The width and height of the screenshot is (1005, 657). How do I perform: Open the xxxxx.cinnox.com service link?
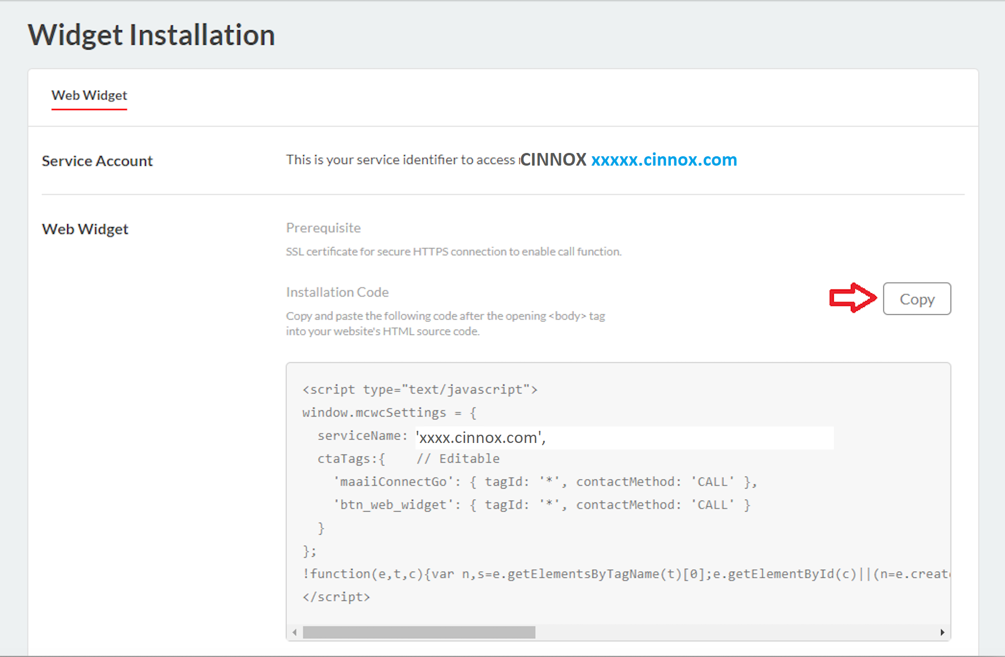664,160
